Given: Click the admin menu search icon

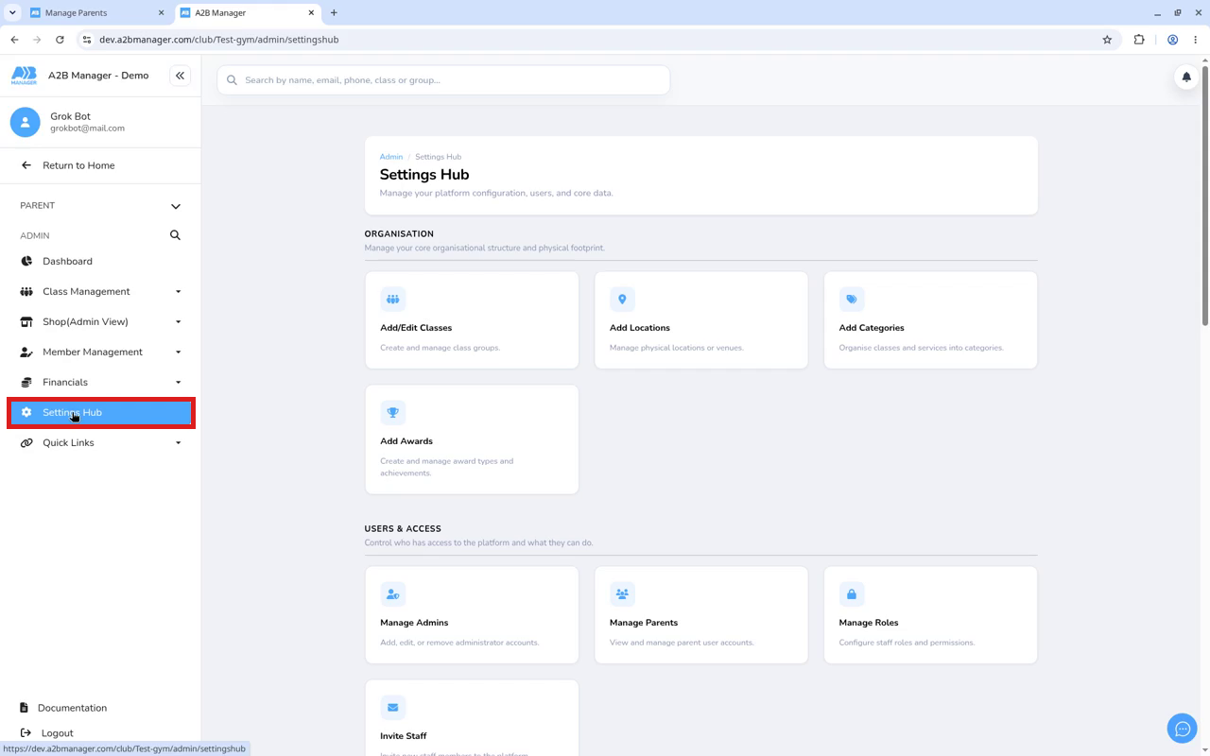Looking at the screenshot, I should coord(175,235).
